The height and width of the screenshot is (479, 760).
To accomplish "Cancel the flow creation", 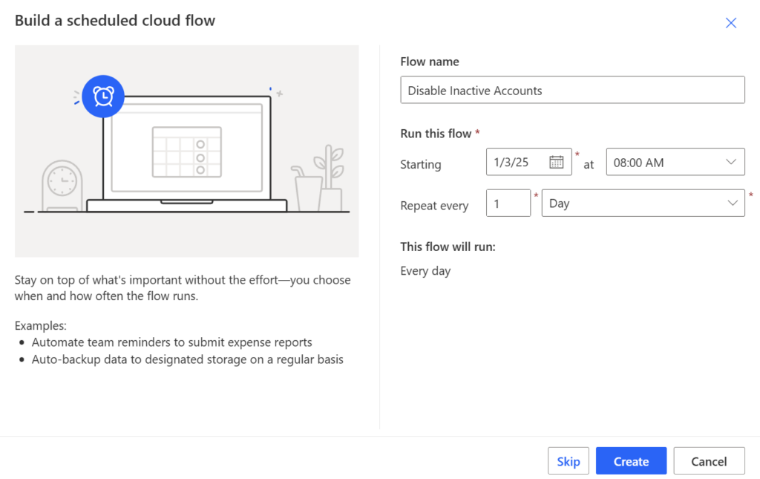I will pos(709,461).
